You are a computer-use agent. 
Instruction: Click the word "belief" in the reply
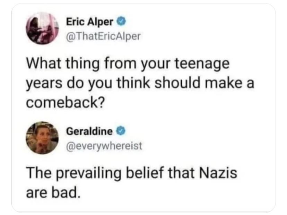[145, 173]
